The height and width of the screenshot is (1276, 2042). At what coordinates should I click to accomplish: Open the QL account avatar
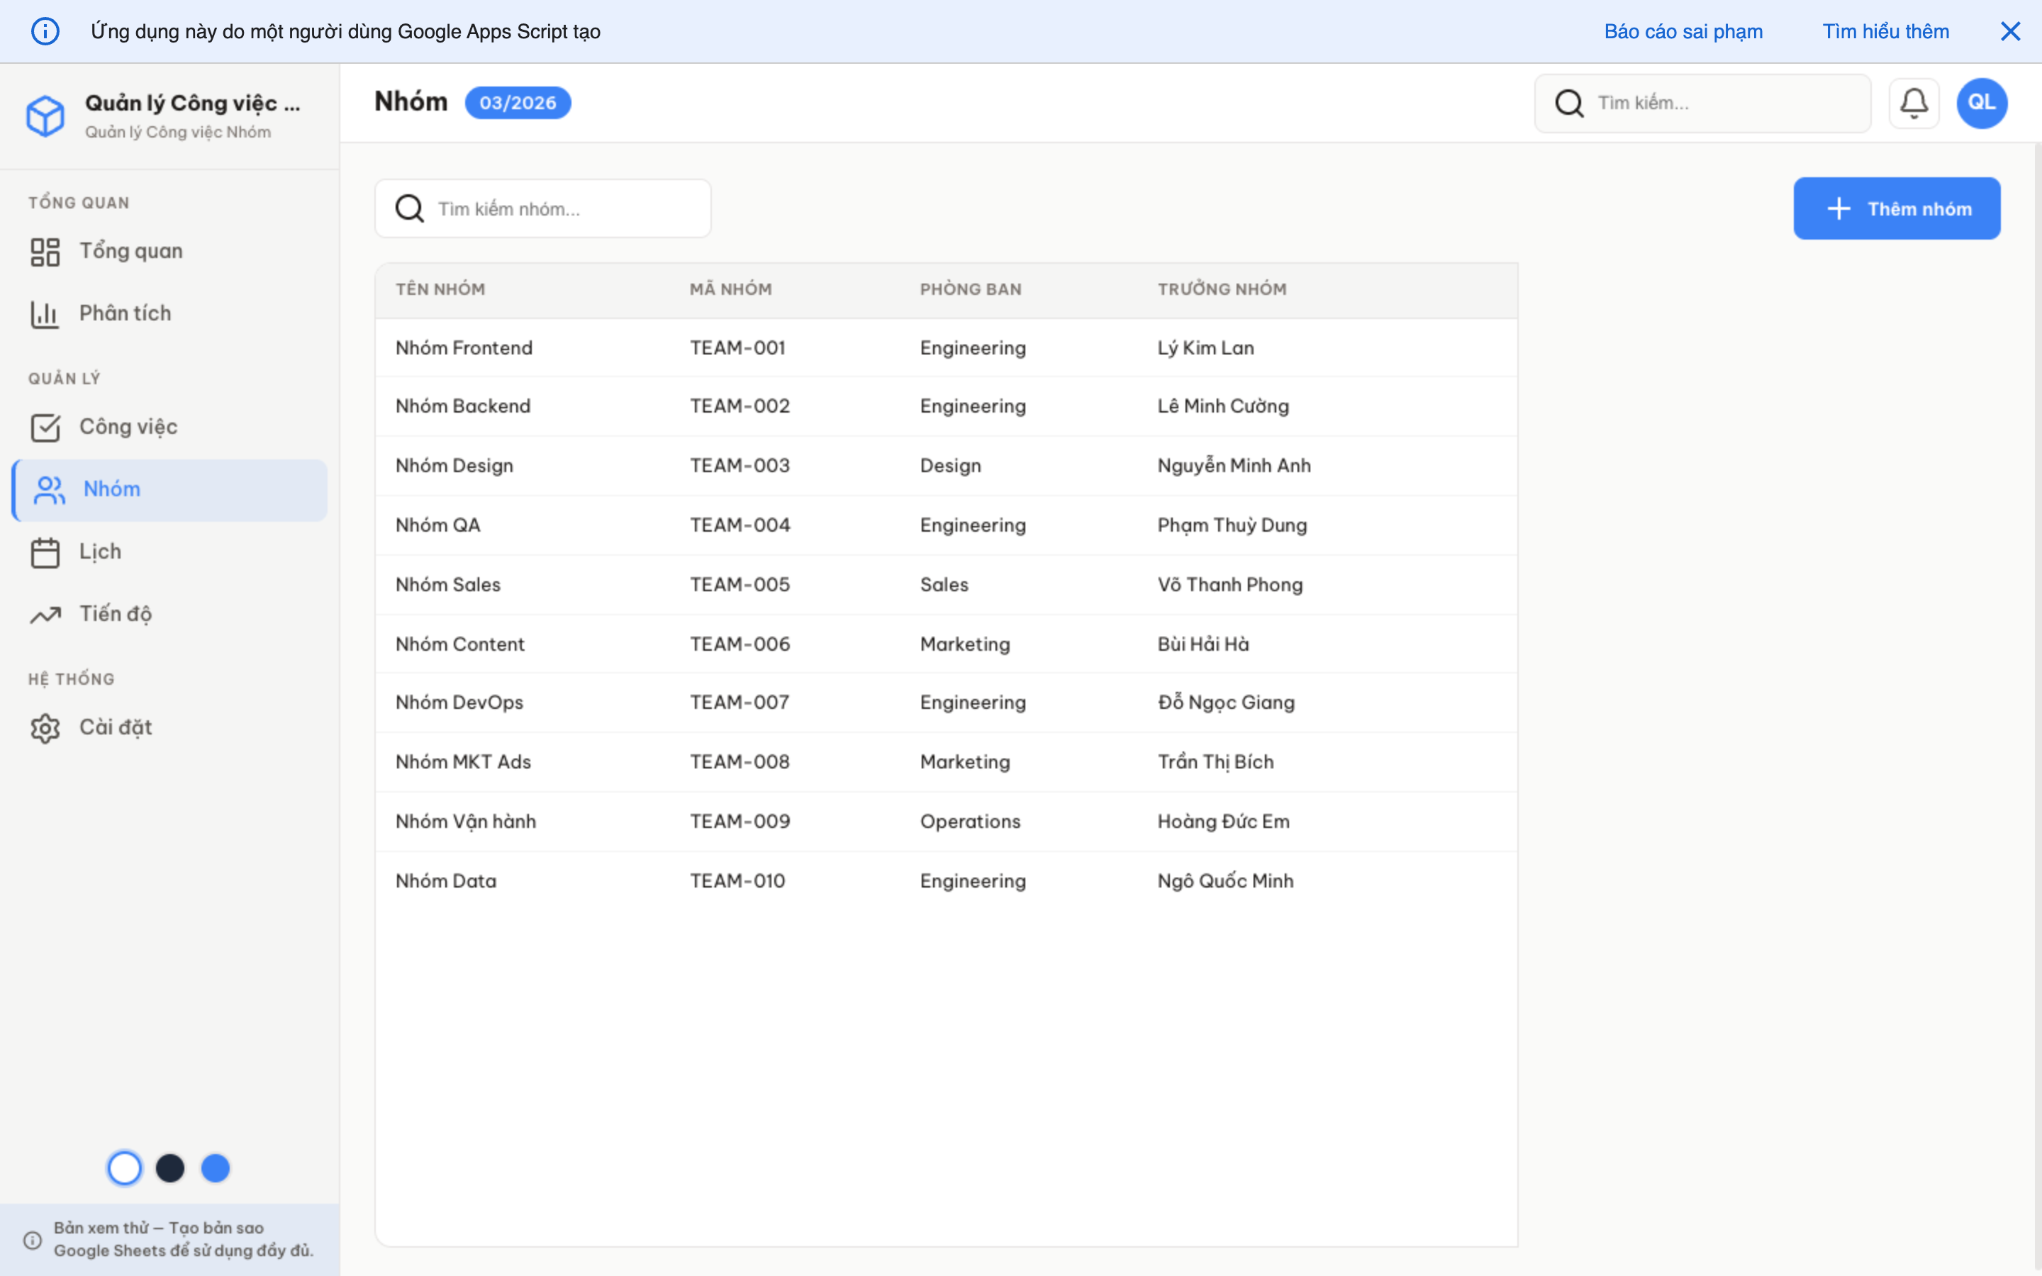pyautogui.click(x=1981, y=102)
